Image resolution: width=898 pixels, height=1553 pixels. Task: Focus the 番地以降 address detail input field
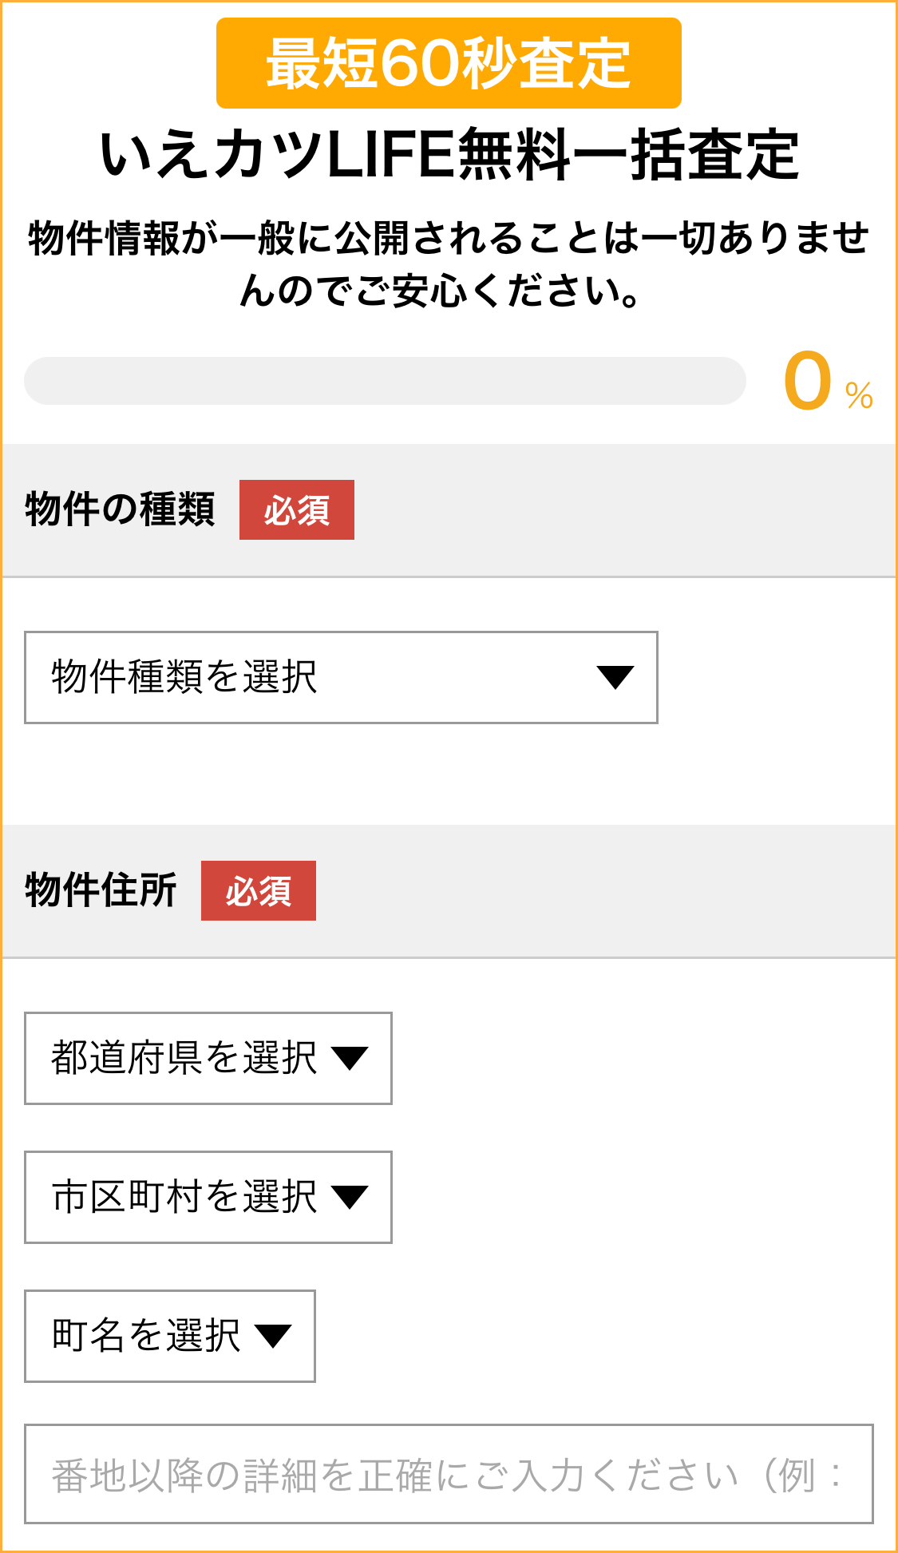[449, 1474]
